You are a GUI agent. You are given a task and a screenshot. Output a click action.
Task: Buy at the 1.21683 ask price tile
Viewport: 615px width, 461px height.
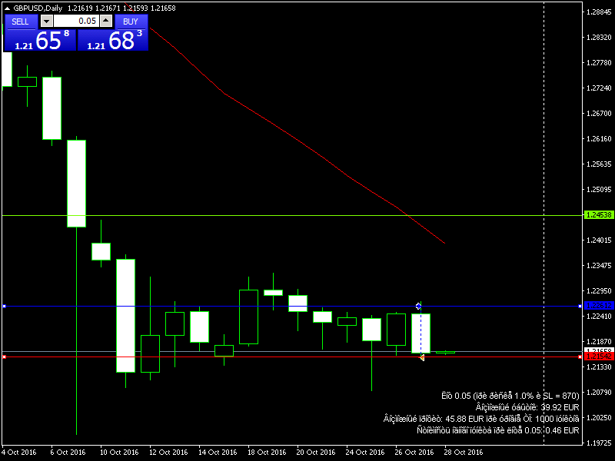pyautogui.click(x=113, y=41)
